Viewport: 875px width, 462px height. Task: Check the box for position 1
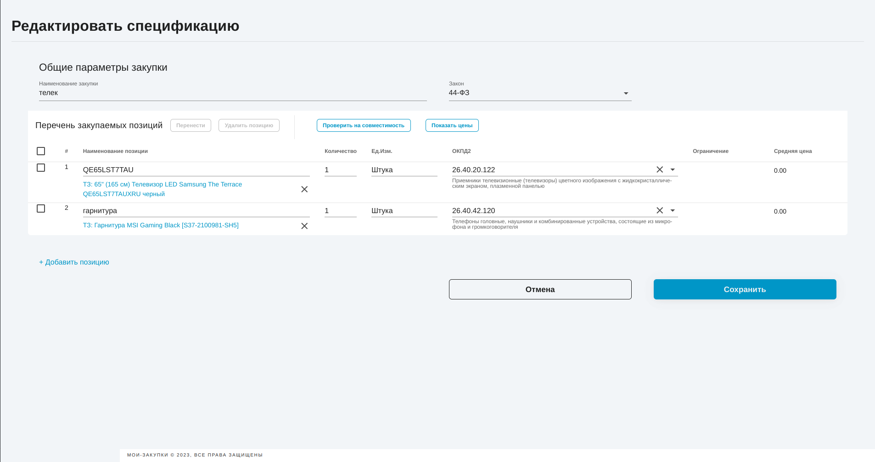coord(41,168)
